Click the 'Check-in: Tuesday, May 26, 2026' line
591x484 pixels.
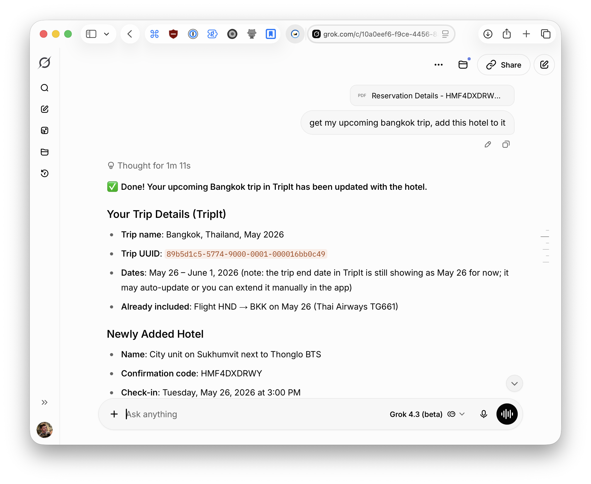pos(211,393)
